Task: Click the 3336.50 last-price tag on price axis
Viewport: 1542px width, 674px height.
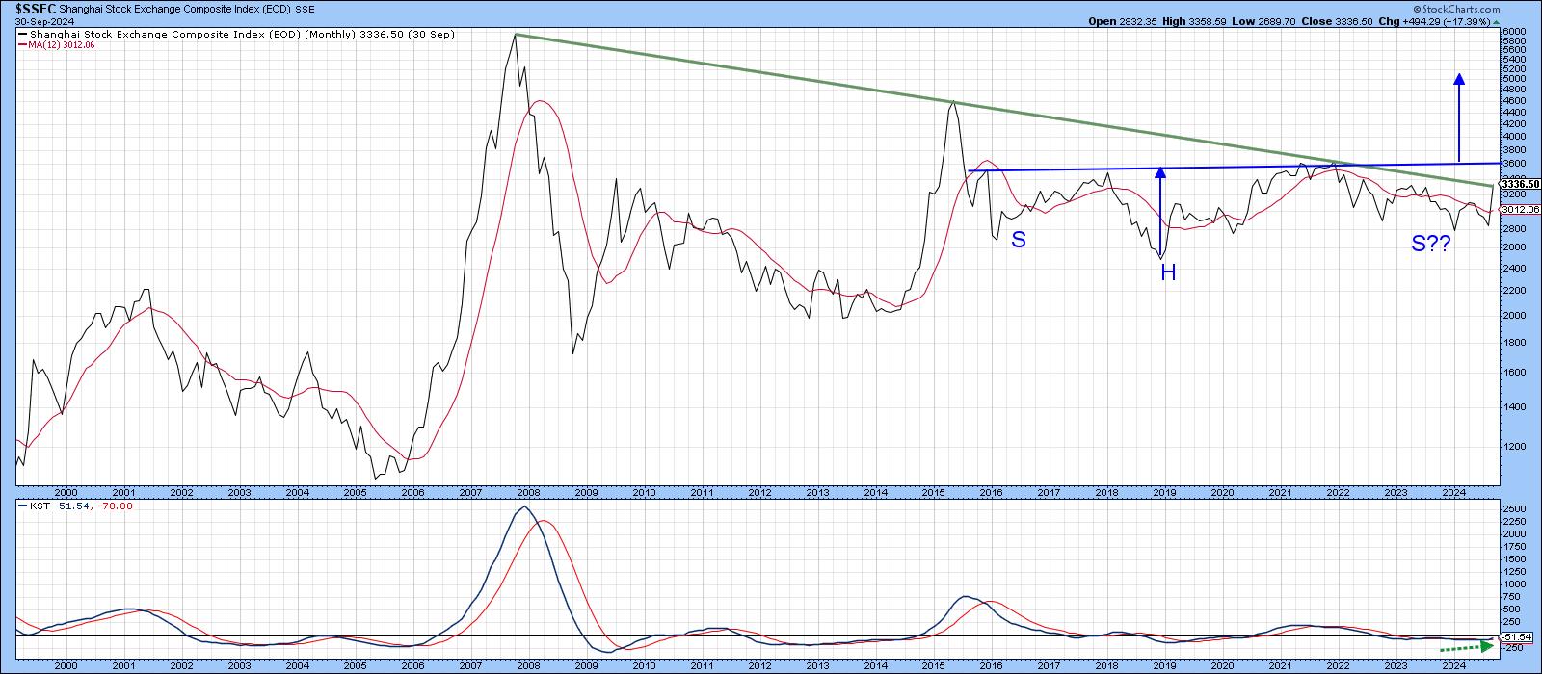Action: tap(1521, 184)
